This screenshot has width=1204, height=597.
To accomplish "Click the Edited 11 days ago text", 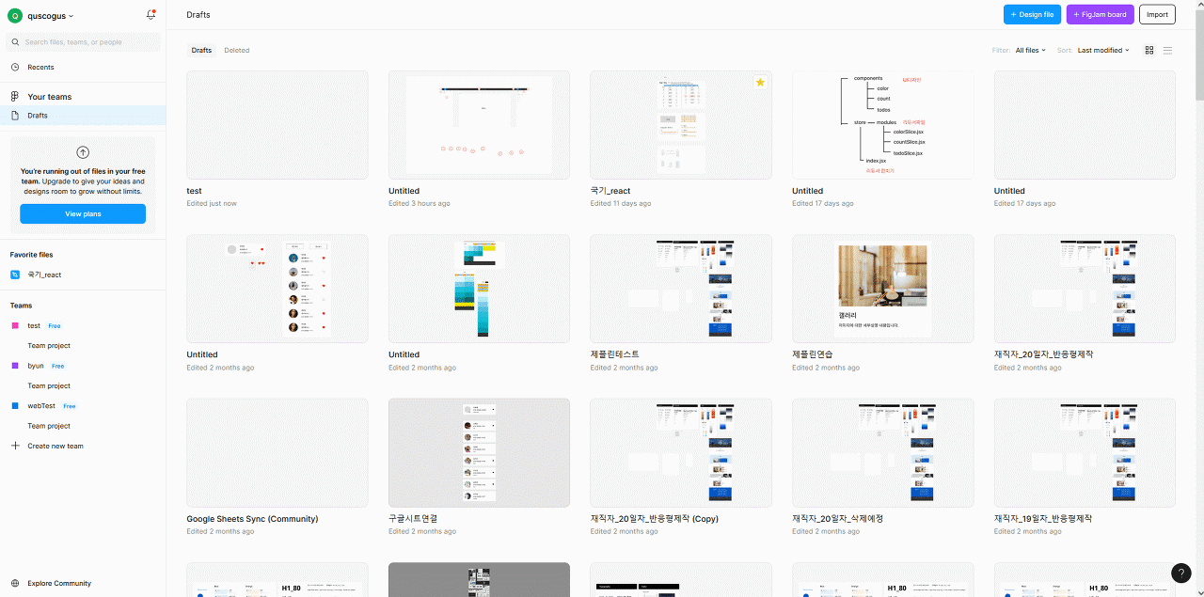I will 623,203.
